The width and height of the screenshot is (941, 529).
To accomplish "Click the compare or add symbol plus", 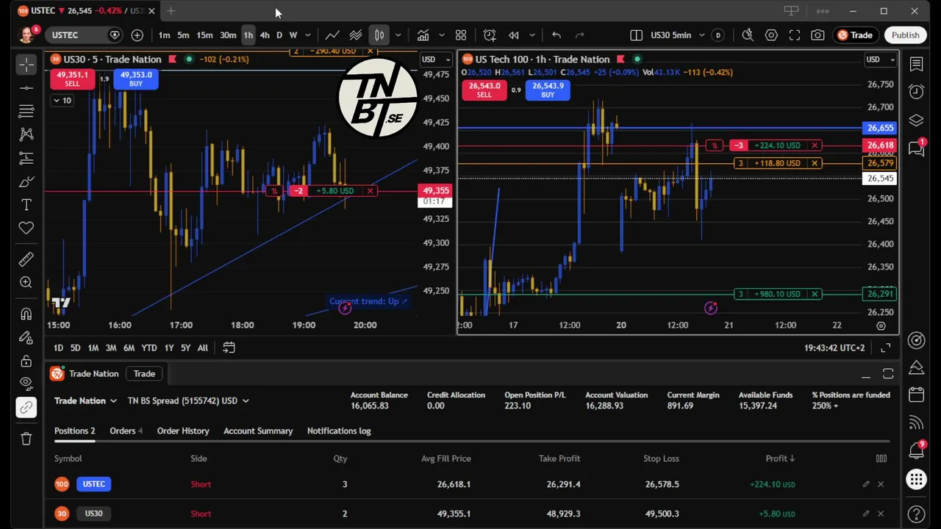I will [x=137, y=35].
